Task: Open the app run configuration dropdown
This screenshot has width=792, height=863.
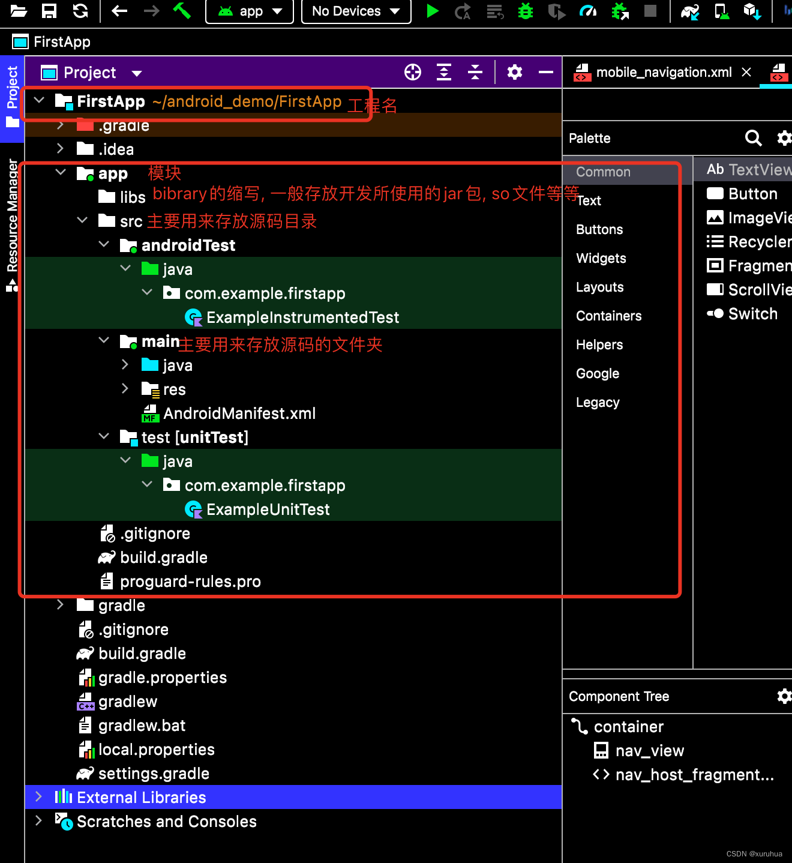Action: [250, 11]
